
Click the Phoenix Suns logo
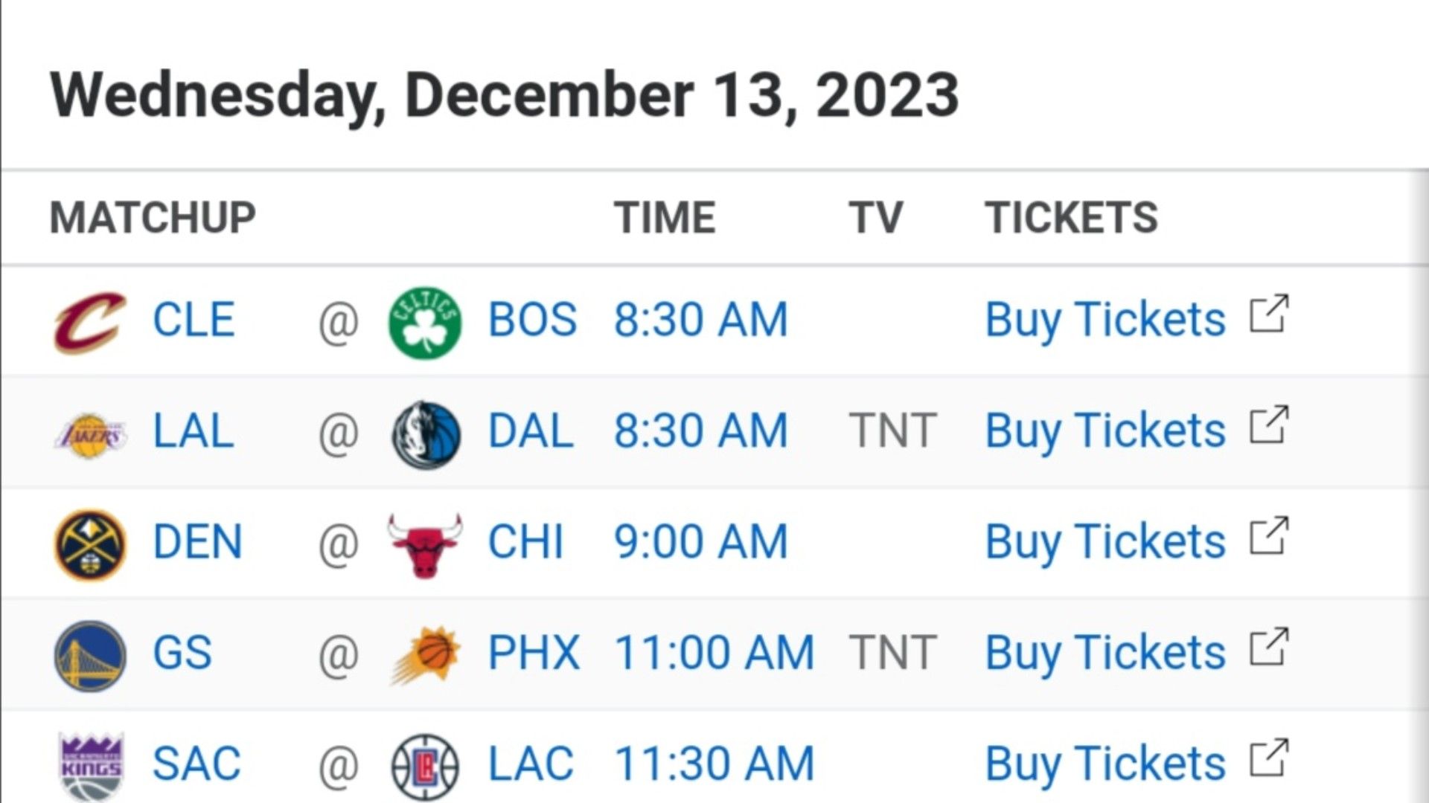[425, 655]
